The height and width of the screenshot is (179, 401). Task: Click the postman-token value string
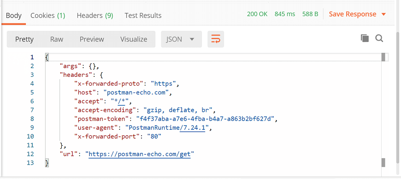tap(206, 119)
